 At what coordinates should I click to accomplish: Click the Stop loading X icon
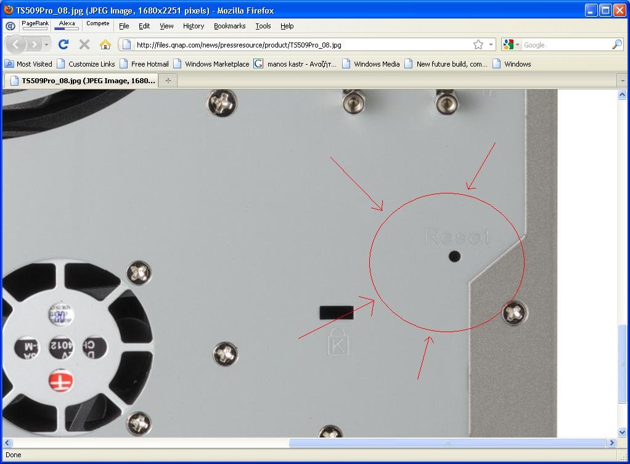(x=84, y=44)
